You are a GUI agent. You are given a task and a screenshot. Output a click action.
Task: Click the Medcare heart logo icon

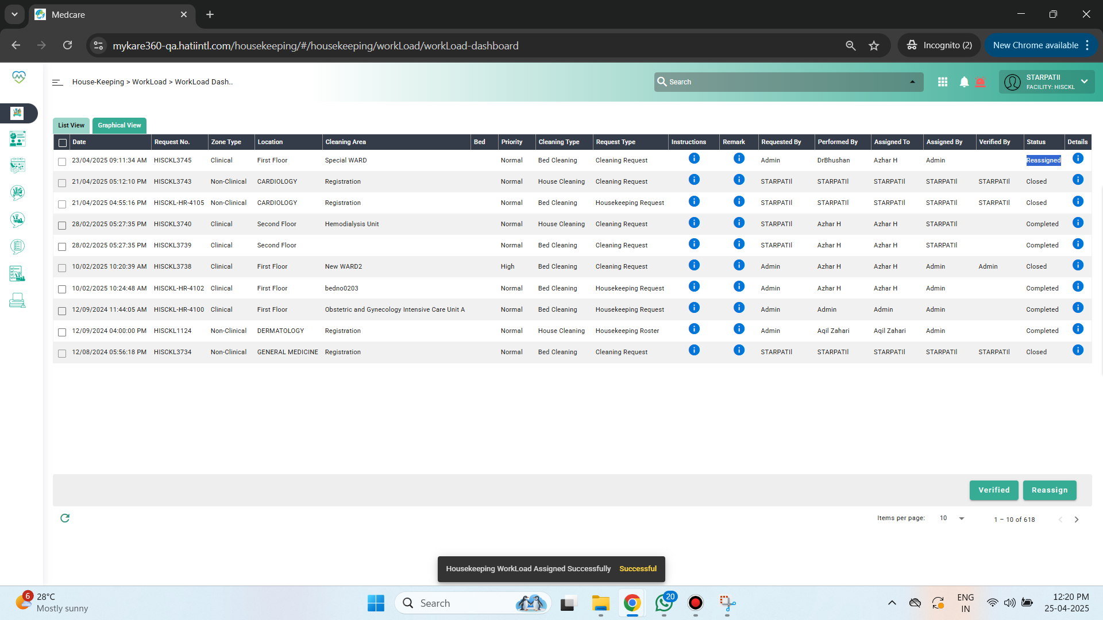coord(19,77)
